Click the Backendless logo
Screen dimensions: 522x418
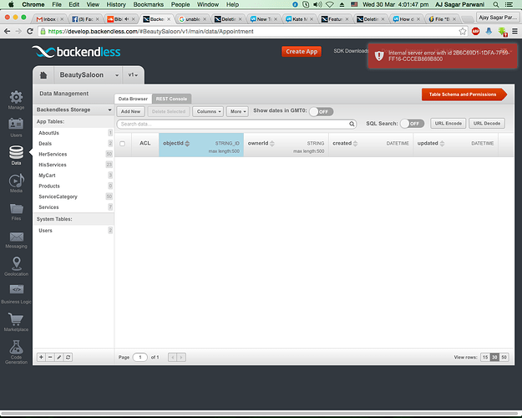click(76, 52)
